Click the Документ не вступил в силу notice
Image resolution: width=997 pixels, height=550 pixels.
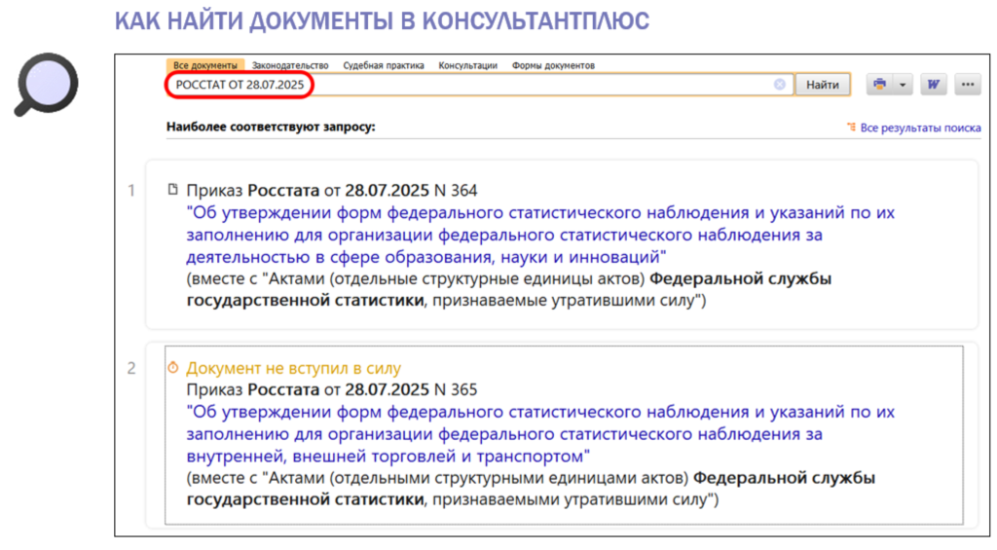[293, 368]
